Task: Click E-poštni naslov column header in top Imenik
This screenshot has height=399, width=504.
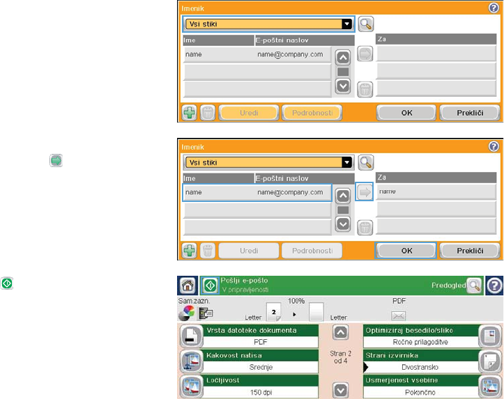Action: tap(305, 40)
